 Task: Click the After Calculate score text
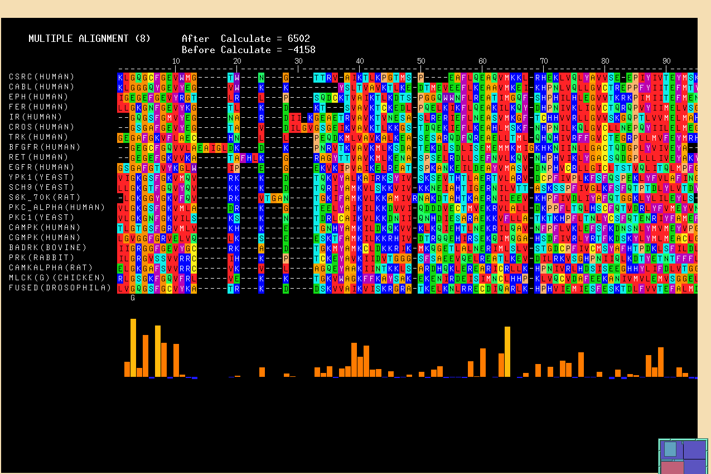(245, 39)
